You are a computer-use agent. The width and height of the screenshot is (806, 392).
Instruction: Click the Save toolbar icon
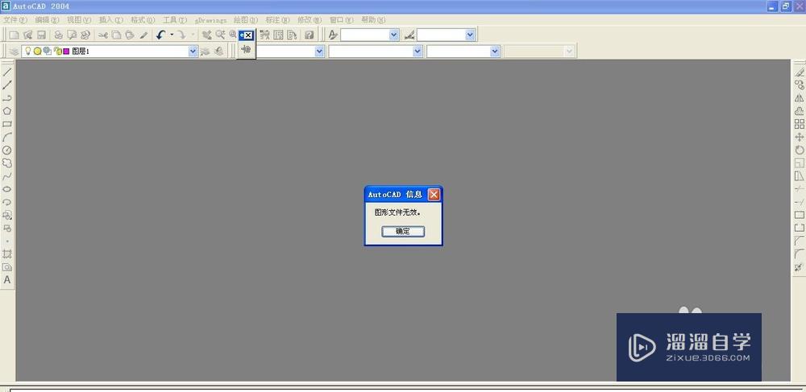click(41, 35)
